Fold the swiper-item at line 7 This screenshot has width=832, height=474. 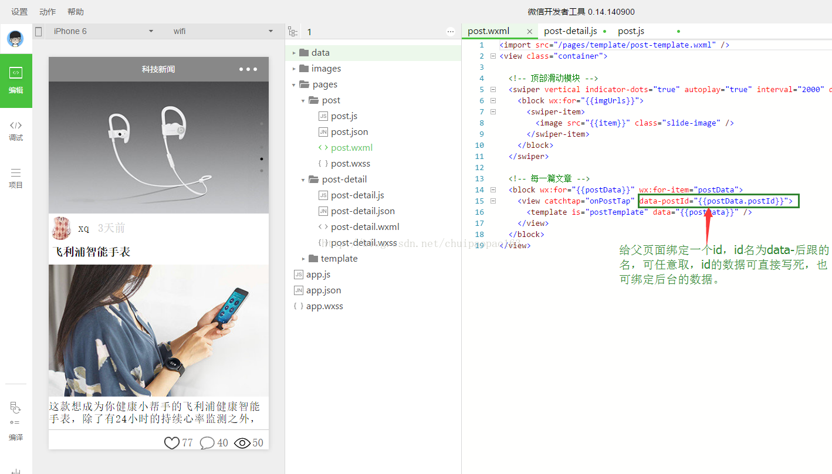pos(493,112)
